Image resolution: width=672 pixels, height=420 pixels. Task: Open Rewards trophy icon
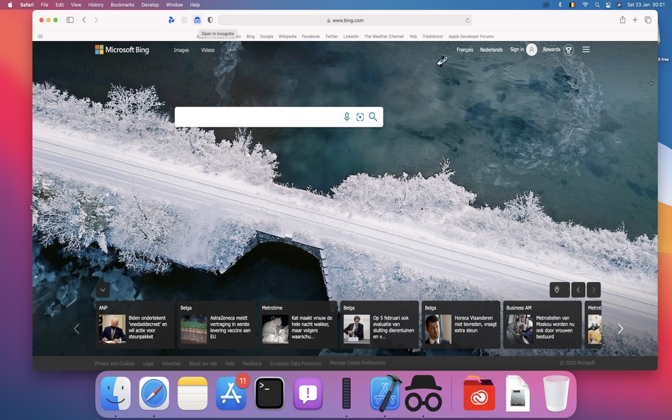tap(569, 49)
